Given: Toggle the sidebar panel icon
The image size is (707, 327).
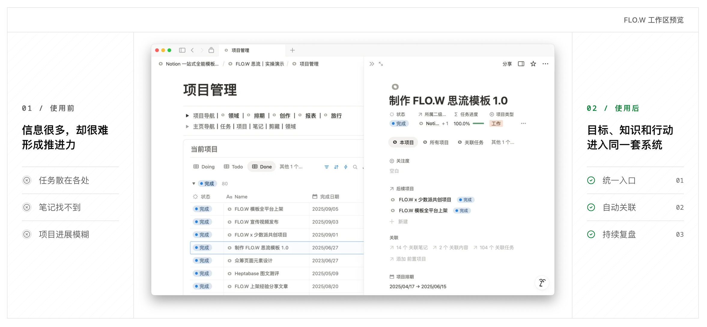Looking at the screenshot, I should pos(182,50).
